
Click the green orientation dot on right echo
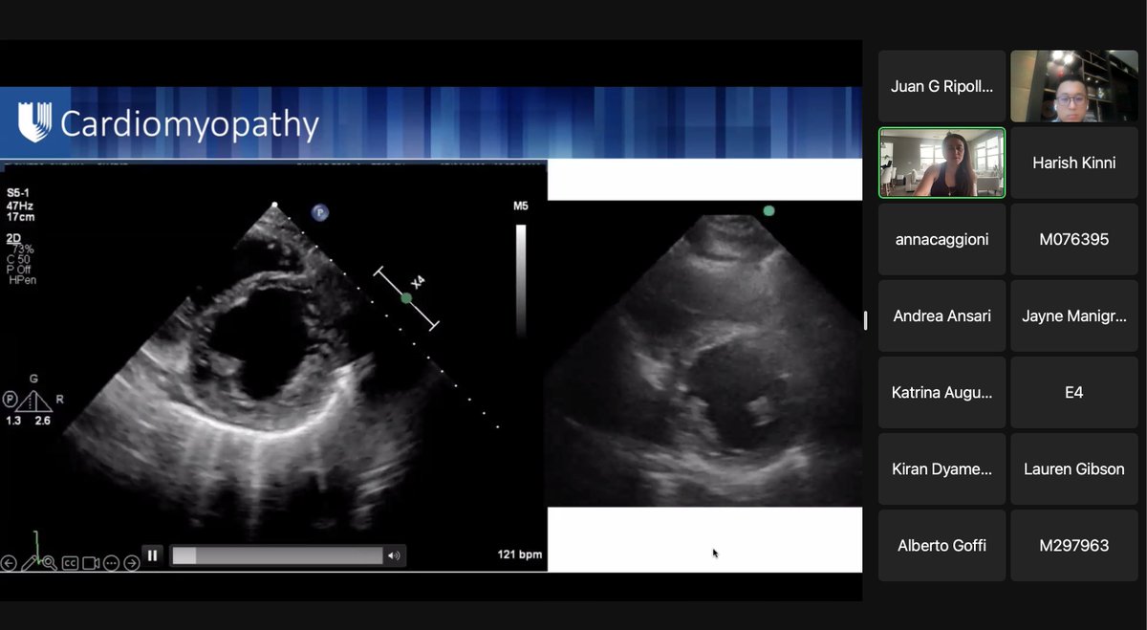click(768, 210)
